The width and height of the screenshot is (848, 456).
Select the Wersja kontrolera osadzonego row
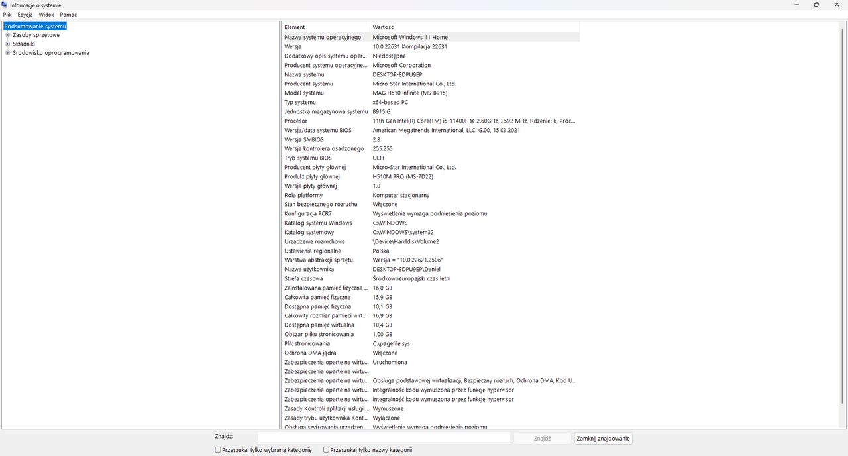(x=431, y=149)
